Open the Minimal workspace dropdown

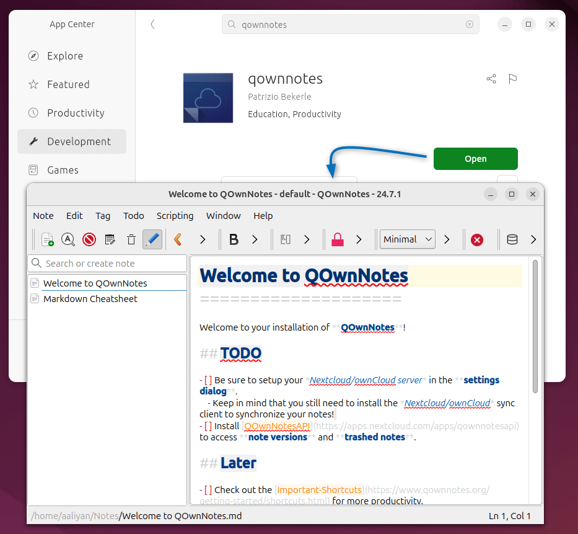pyautogui.click(x=407, y=239)
